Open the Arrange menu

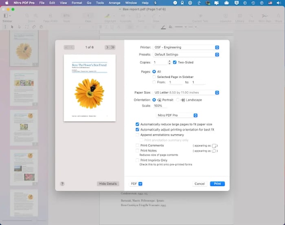tap(114, 3)
